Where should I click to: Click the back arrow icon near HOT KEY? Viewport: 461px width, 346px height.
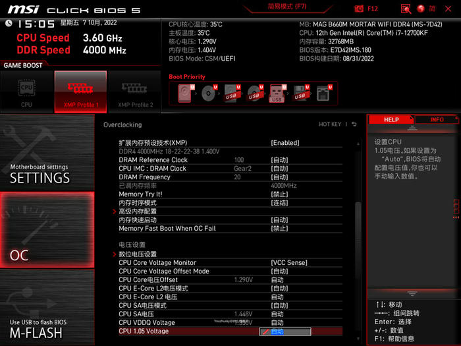pos(354,125)
